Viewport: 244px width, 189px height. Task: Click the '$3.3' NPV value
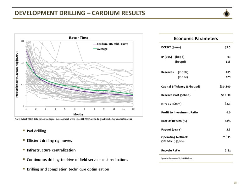click(228, 104)
